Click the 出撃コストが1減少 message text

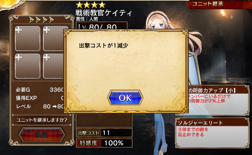point(103,46)
